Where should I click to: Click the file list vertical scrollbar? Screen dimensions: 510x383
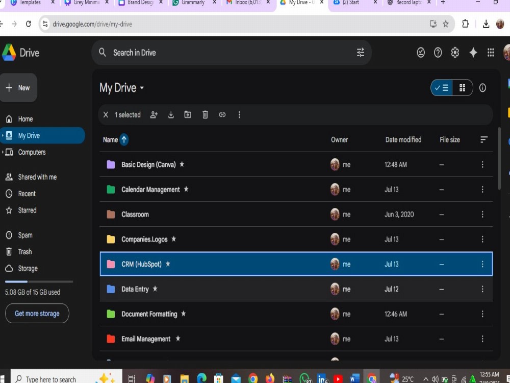499,158
